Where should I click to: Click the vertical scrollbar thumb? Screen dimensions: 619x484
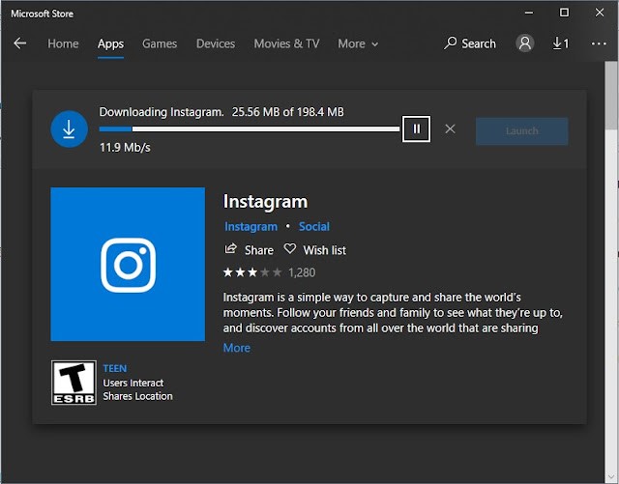click(611, 96)
